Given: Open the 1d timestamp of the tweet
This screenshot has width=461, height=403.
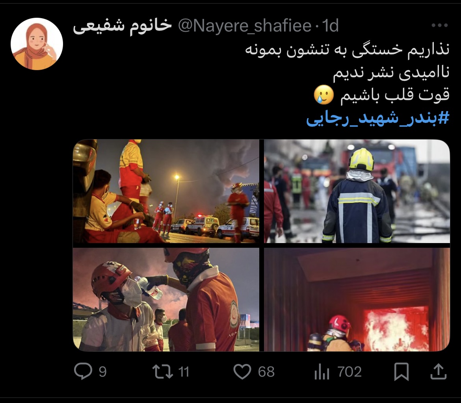Looking at the screenshot, I should click(x=331, y=26).
